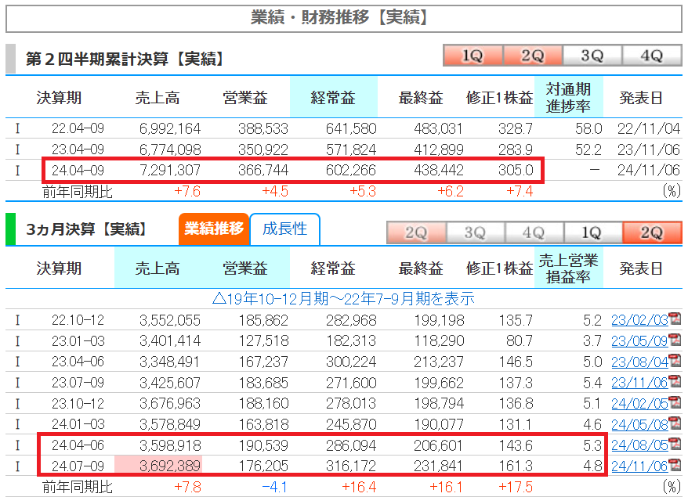Click 3ヵ月決算【実績】 heading
688x497 pixels.
pyautogui.click(x=86, y=229)
